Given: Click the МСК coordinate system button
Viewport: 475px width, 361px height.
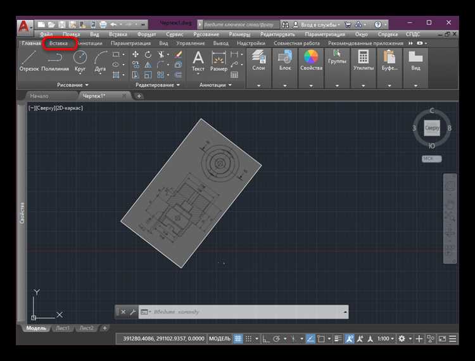Looking at the screenshot, I should point(431,159).
